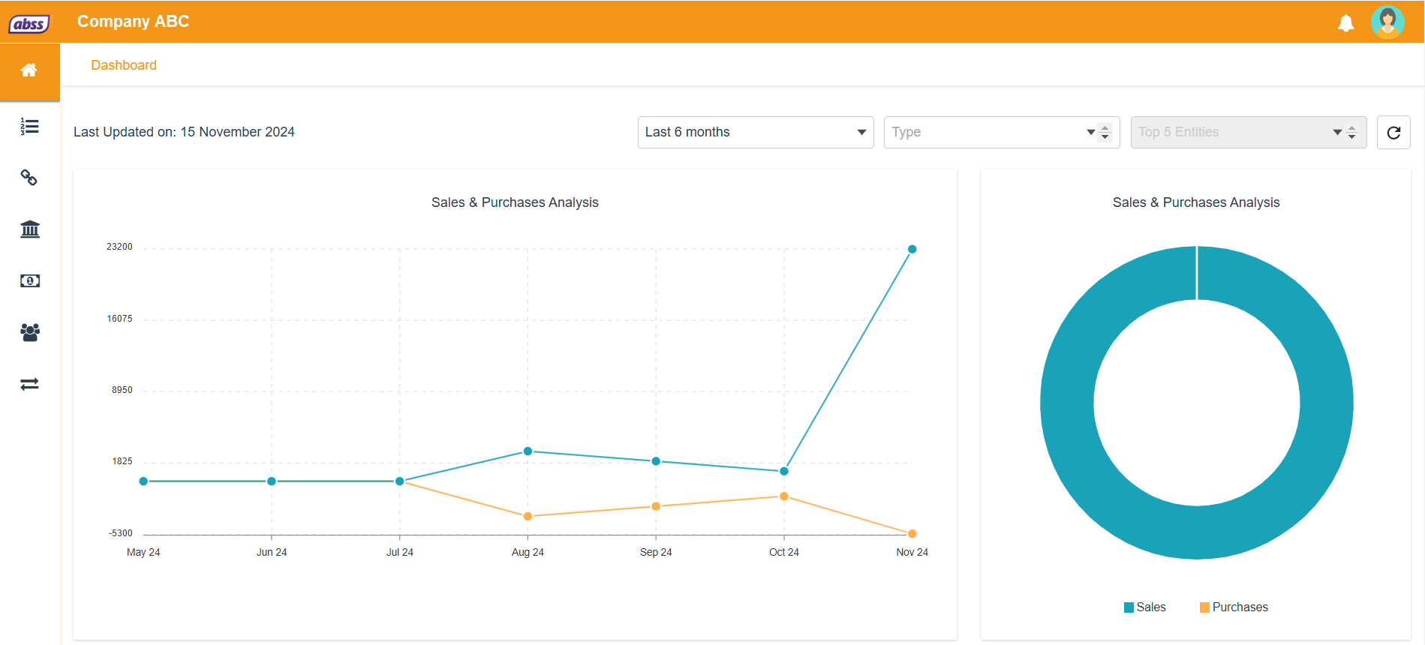Toggle Sales legend in donut chart
The image size is (1425, 645).
tap(1144, 607)
